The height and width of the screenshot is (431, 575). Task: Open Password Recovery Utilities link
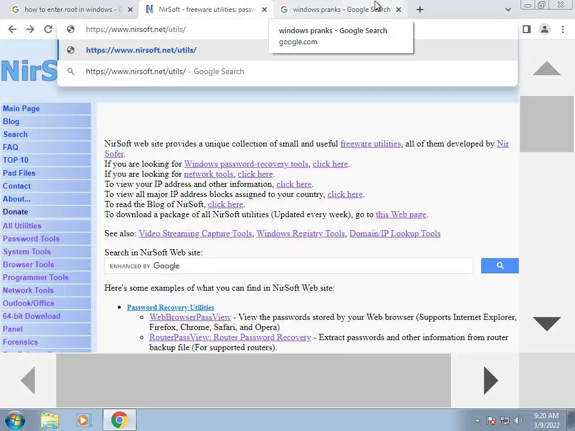(x=171, y=307)
